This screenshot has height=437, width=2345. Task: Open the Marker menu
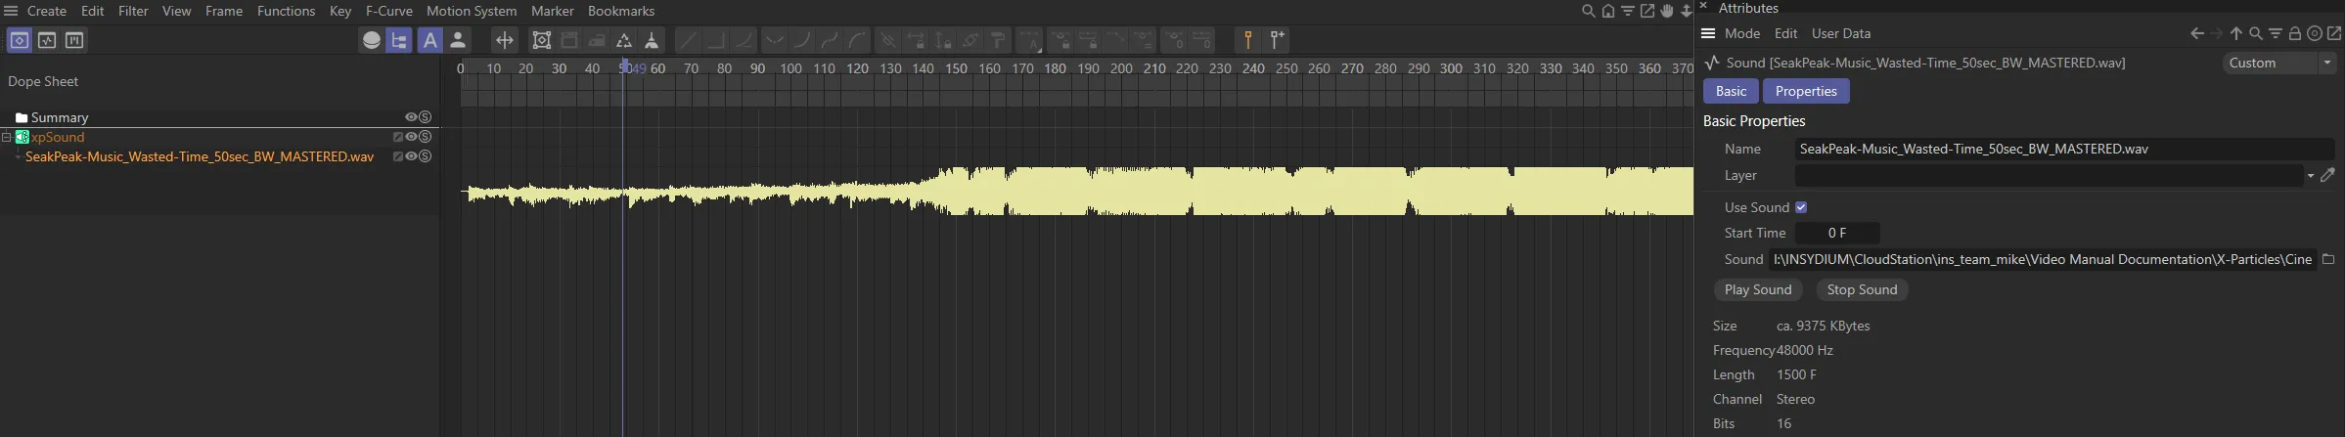pyautogui.click(x=553, y=11)
